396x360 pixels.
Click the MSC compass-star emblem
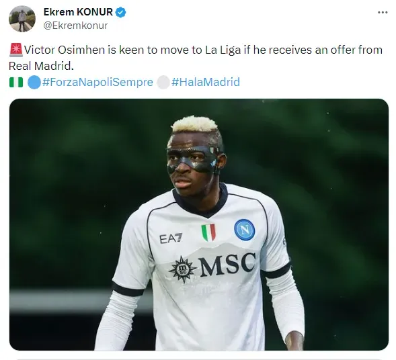click(182, 269)
